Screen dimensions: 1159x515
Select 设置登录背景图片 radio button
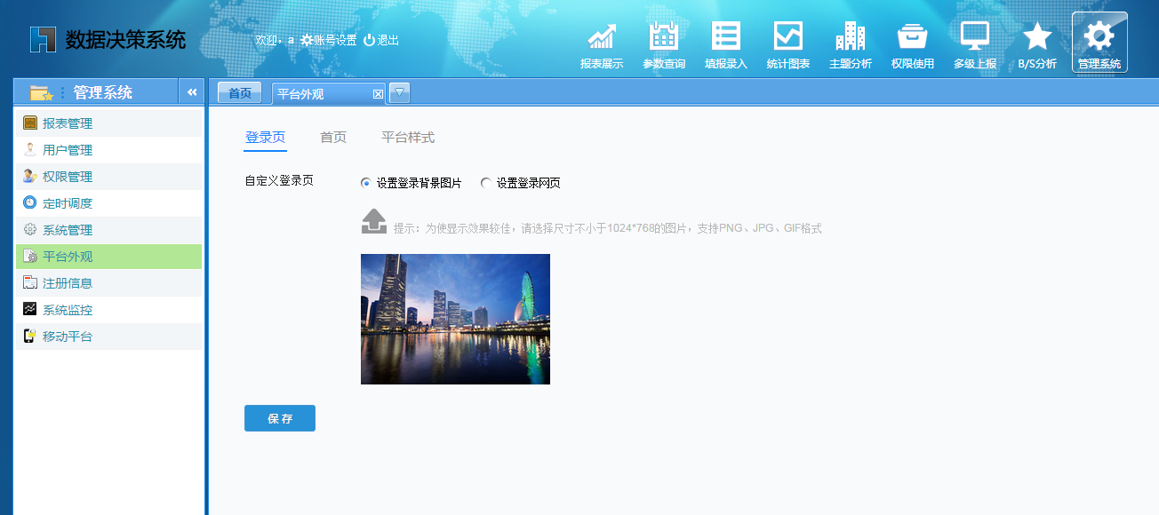pyautogui.click(x=365, y=183)
